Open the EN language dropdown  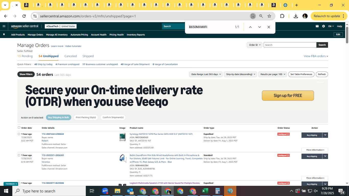[331, 26]
